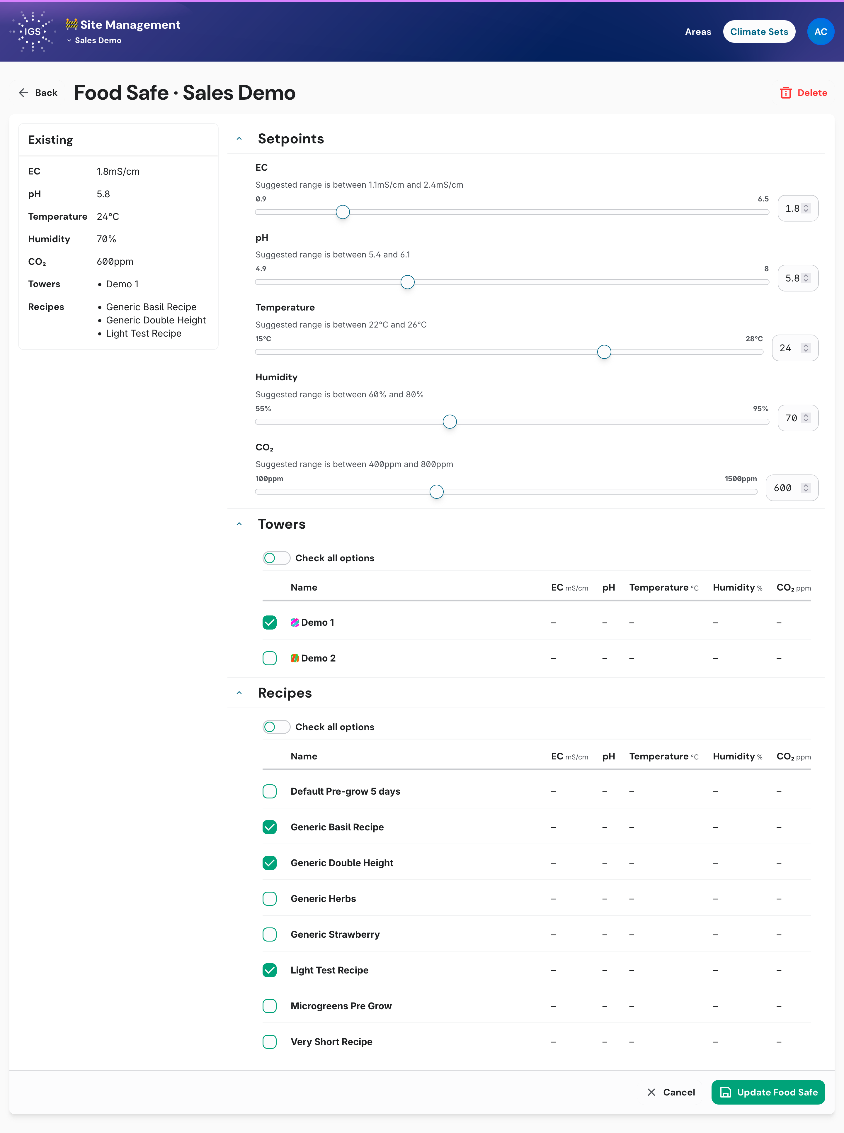This screenshot has width=844, height=1133.
Task: Collapse the Setpoints section chevron
Action: pos(239,139)
